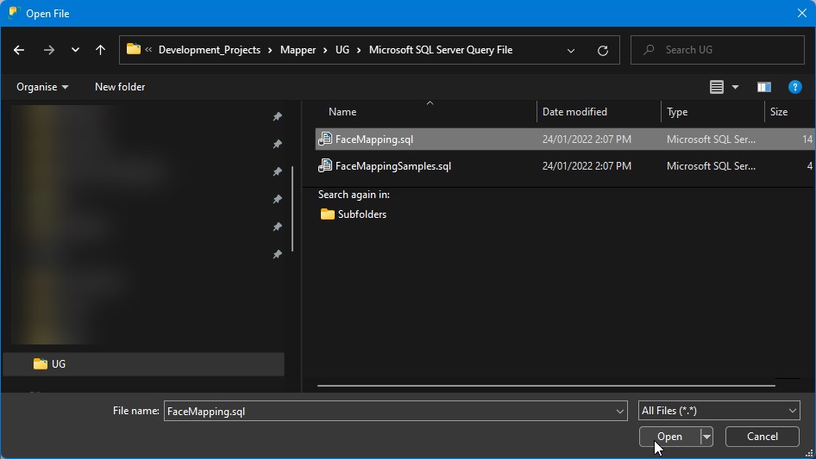Open the Help question mark icon
Image resolution: width=816 pixels, height=459 pixels.
[795, 87]
